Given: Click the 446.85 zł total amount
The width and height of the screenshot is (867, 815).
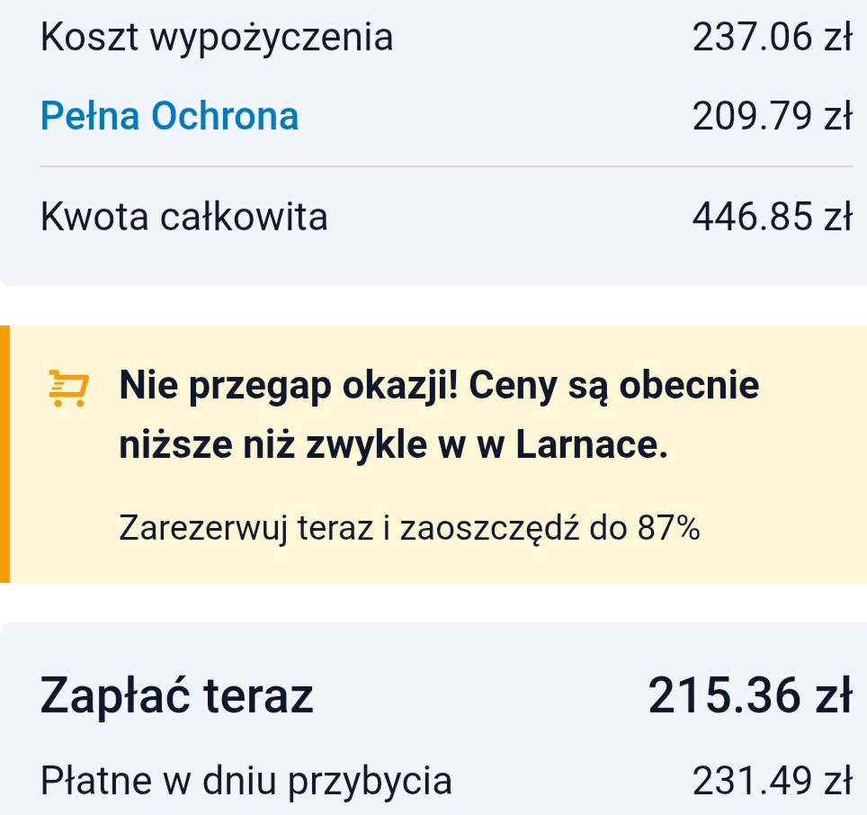Looking at the screenshot, I should pyautogui.click(x=772, y=216).
